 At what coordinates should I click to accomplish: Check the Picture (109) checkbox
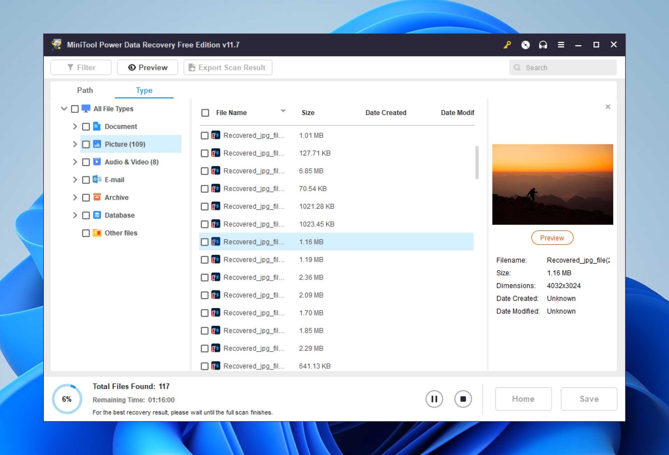[86, 144]
